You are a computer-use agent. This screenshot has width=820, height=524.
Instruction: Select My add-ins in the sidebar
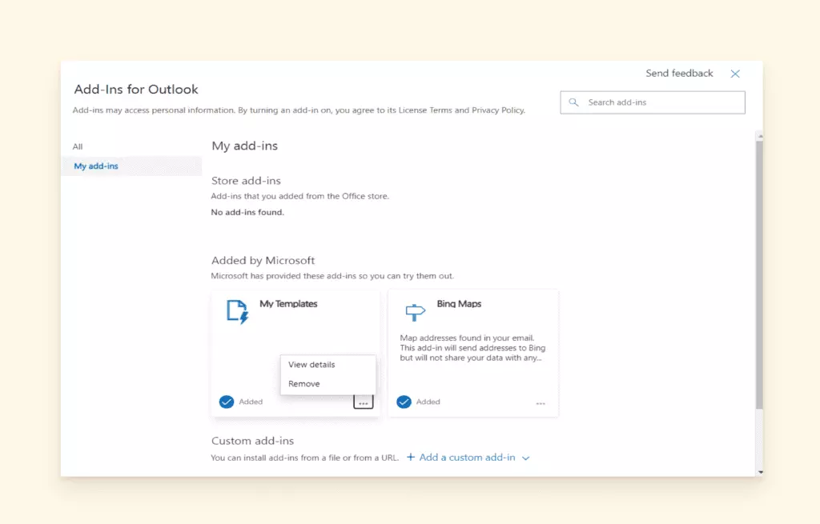pyautogui.click(x=96, y=166)
